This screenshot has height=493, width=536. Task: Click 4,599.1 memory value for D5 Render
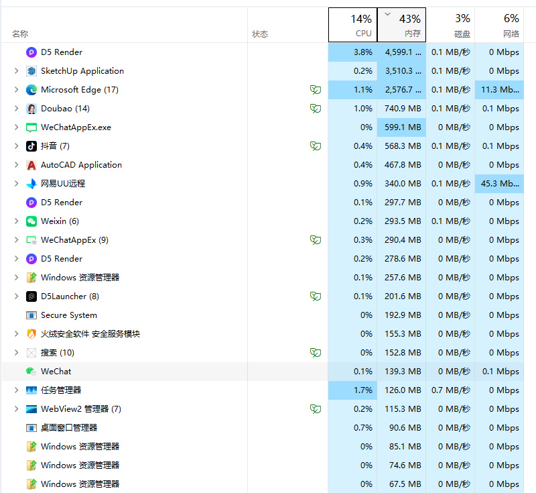(x=401, y=52)
